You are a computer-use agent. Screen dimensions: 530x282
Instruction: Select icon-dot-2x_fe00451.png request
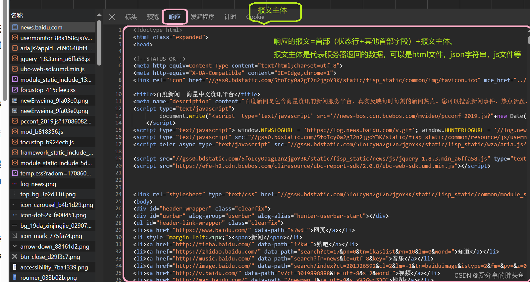(53, 215)
